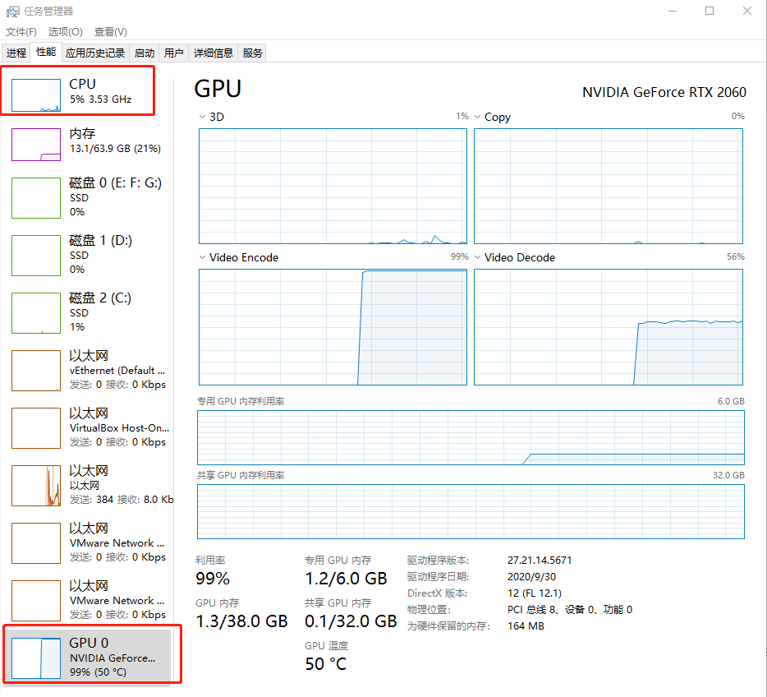Select the VirtualBox Host-Only network thumbnail
This screenshot has height=697, width=767.
click(36, 427)
